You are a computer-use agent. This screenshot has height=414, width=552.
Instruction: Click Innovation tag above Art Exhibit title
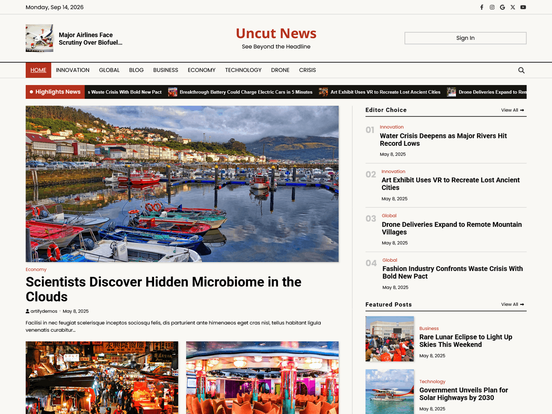(393, 172)
